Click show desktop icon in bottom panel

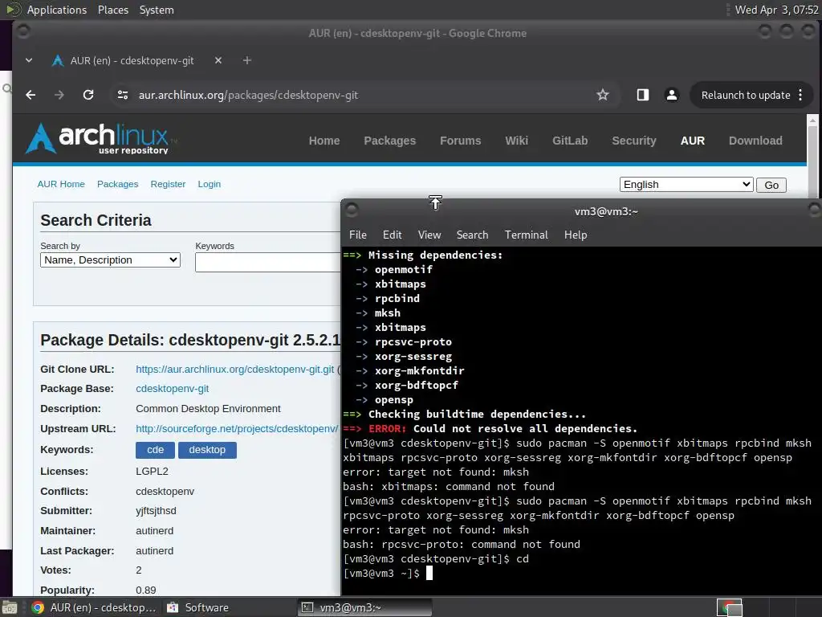10,607
